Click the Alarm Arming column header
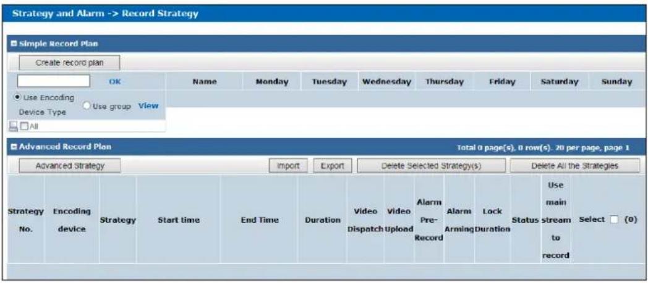The height and width of the screenshot is (283, 648). (459, 220)
